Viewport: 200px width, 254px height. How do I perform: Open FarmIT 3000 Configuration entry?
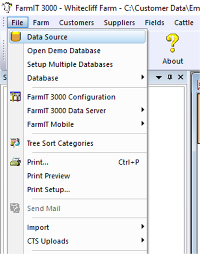77,97
